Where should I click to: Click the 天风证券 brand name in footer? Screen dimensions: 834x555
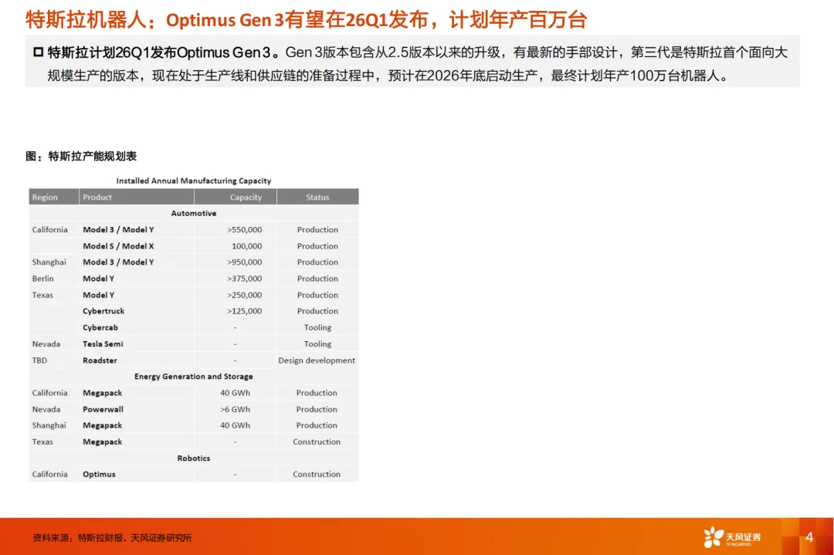tap(744, 537)
